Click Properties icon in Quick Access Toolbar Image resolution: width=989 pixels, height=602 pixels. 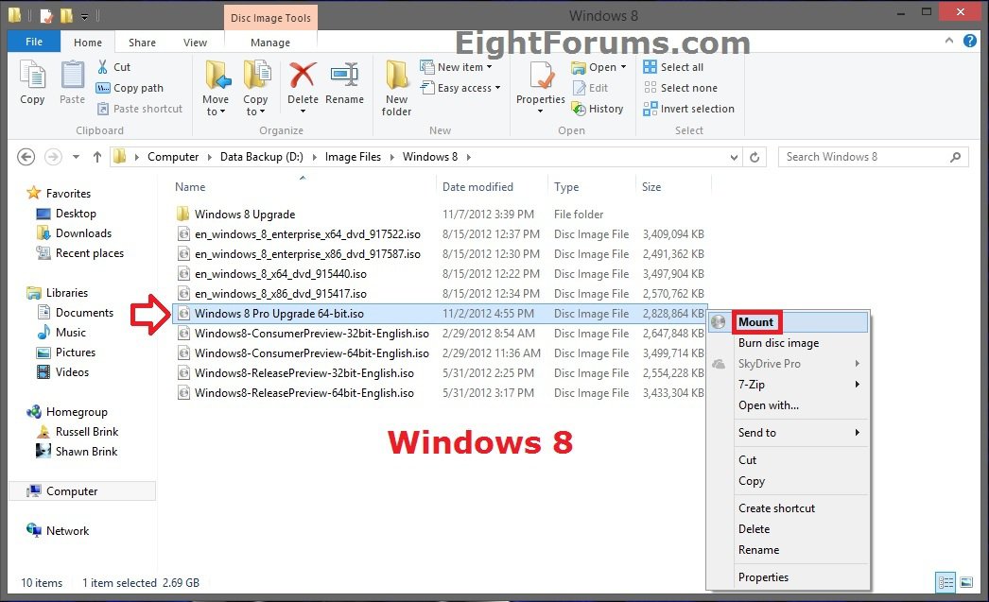click(46, 15)
